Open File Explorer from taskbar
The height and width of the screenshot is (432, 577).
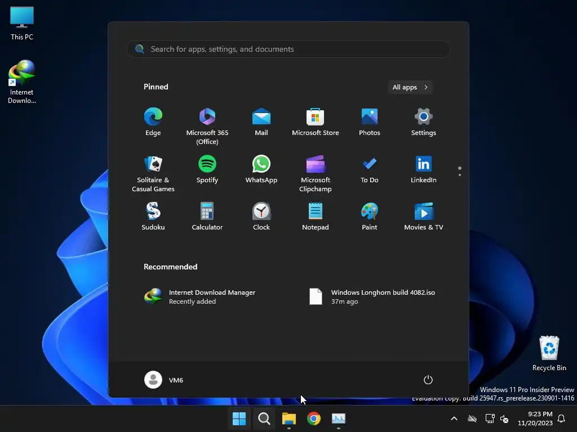pos(289,418)
